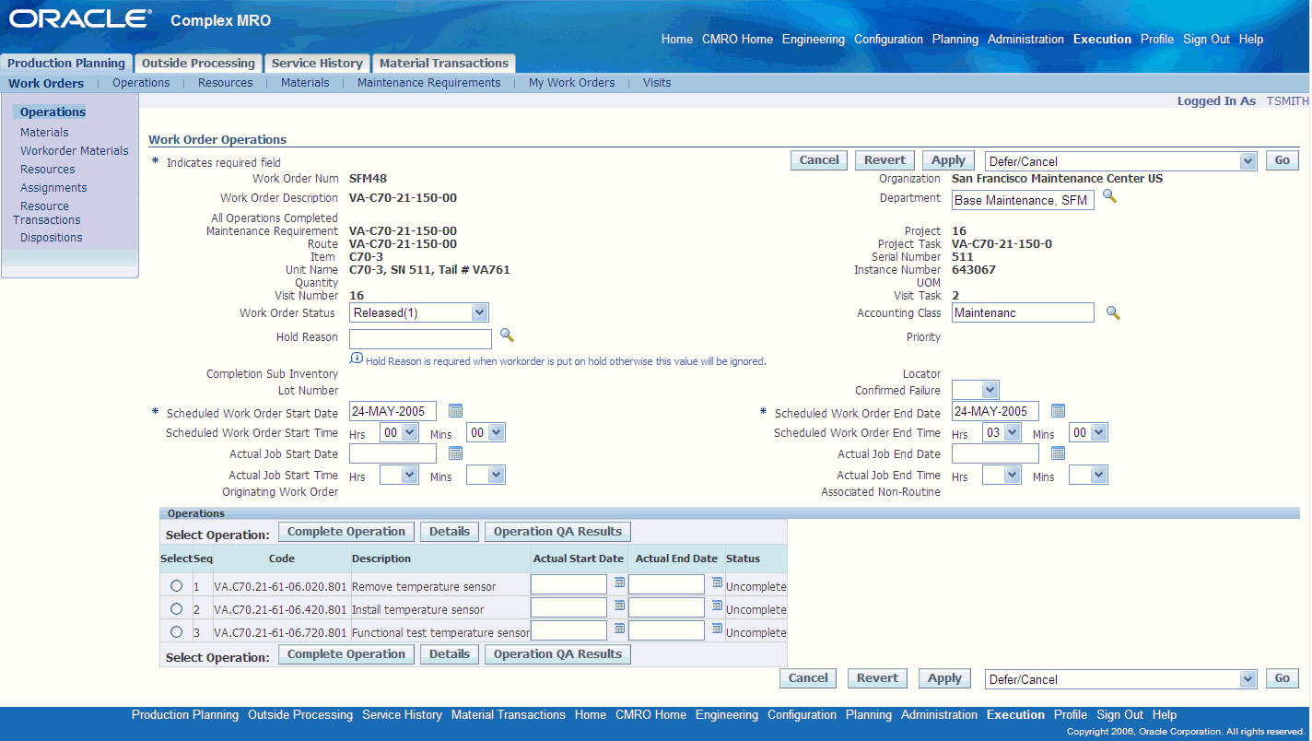Open Actual Start Date calendar for Functional test row
This screenshot has height=741, width=1312.
(x=620, y=629)
